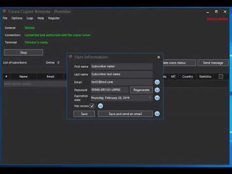Open the help icon next to Has access

tap(101, 106)
